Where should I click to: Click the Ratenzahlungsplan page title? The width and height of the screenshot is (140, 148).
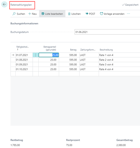click(x=21, y=5)
